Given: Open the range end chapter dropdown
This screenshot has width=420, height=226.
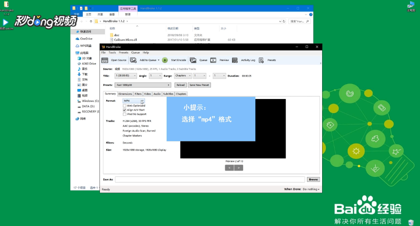Looking at the screenshot, I should coord(219,76).
